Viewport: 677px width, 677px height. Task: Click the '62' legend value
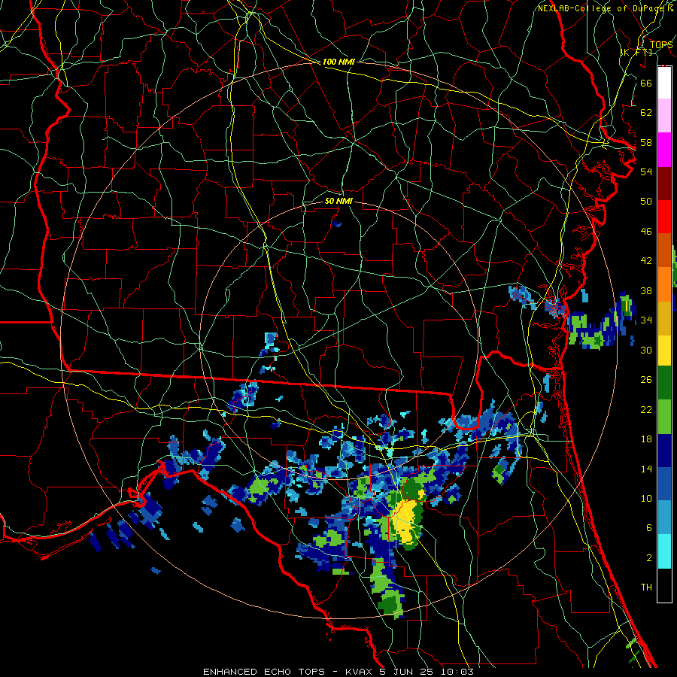click(x=646, y=113)
